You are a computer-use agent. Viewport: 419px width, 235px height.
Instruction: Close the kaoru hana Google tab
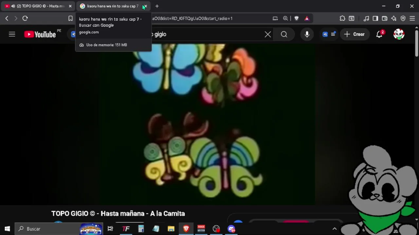[145, 6]
